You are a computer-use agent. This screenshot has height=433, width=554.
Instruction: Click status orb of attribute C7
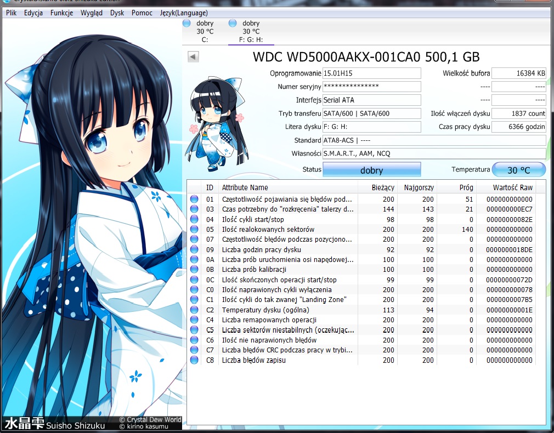[x=194, y=350]
